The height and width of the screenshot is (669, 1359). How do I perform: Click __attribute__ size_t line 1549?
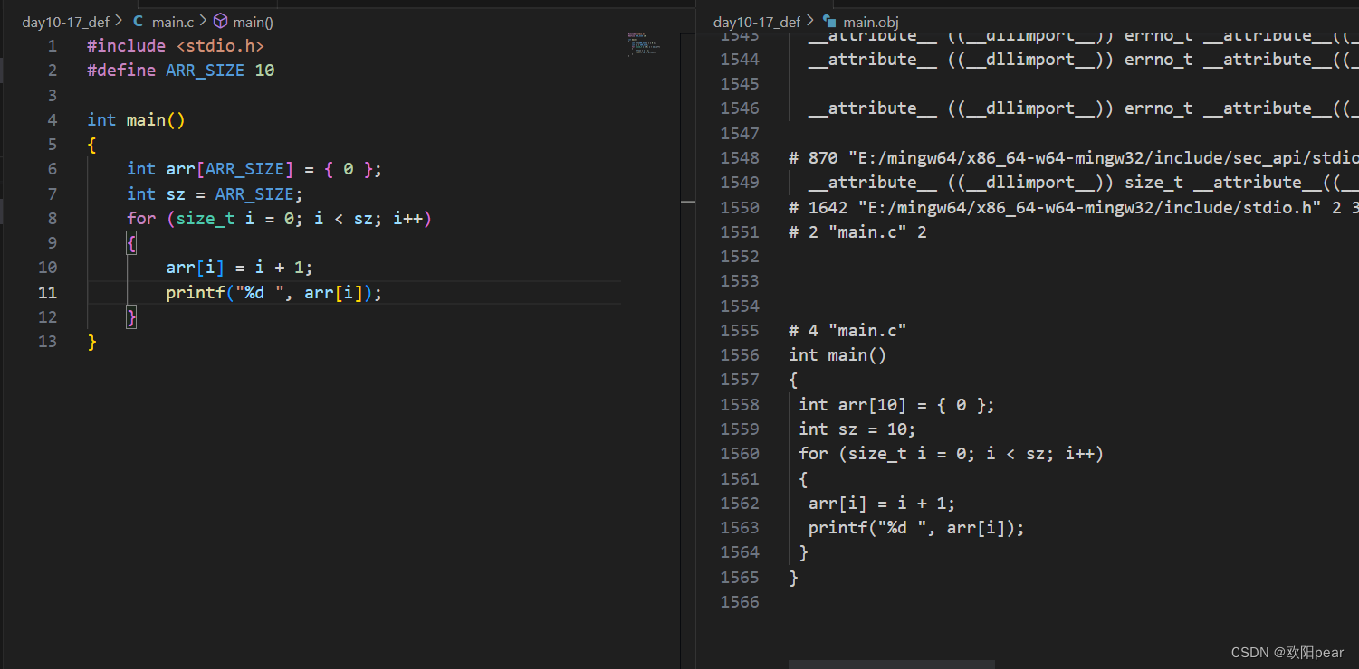[1084, 182]
